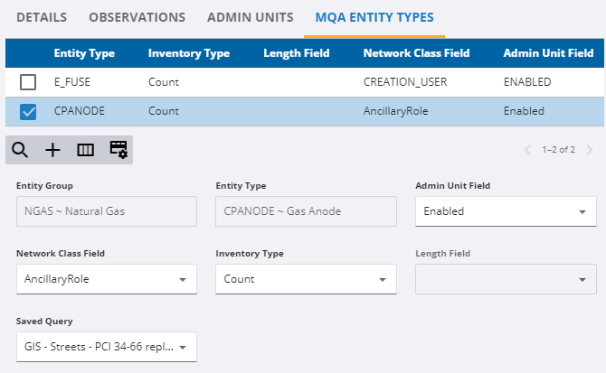Expand the Admin Unit Field dropdown
Viewport: 606px width, 373px height.
tap(580, 211)
